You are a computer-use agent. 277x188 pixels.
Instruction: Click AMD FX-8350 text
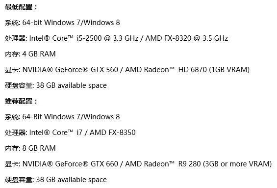(113, 133)
